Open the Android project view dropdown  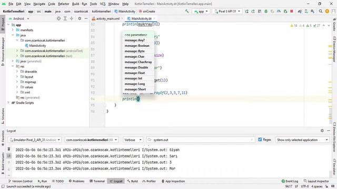[19, 19]
